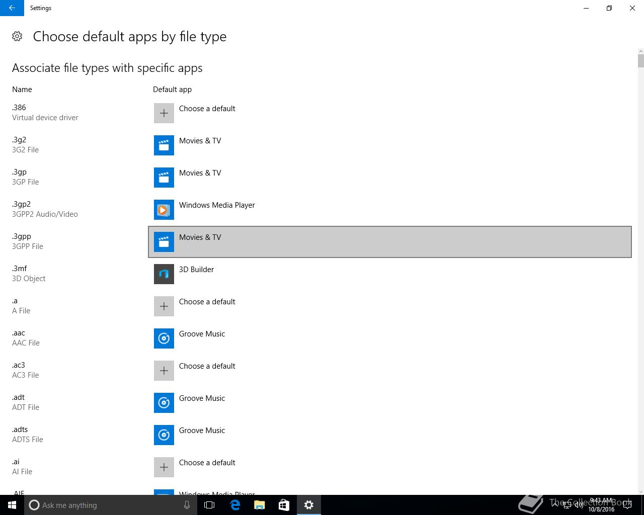Open the Action Center notifications icon
This screenshot has width=644, height=515.
627,505
